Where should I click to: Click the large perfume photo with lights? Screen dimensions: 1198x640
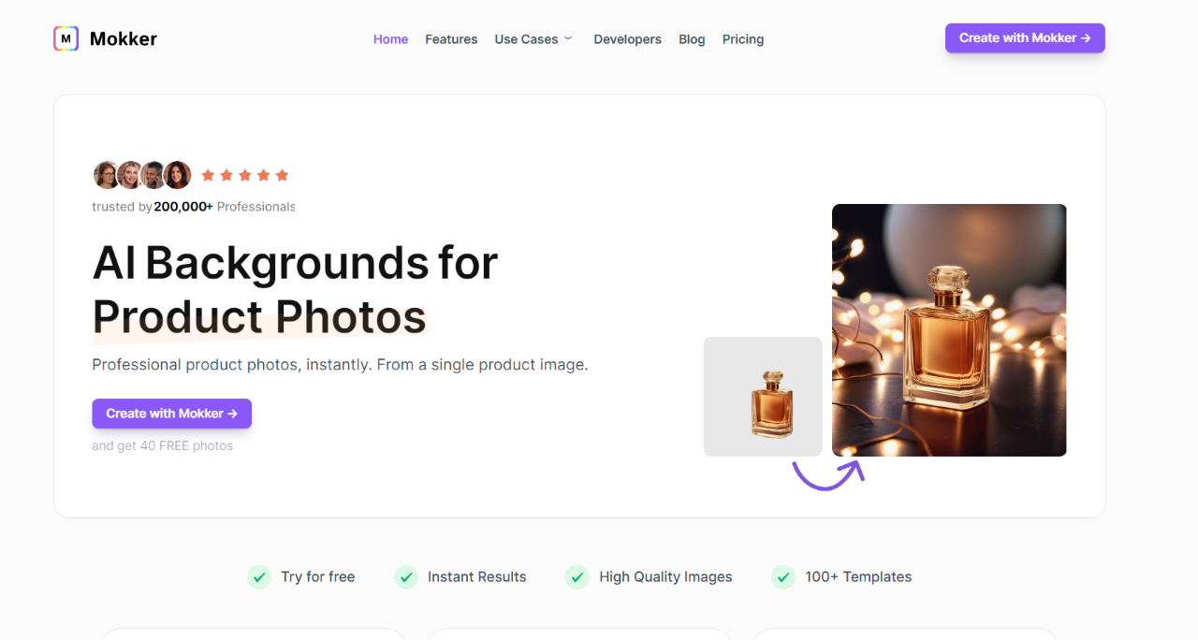(949, 330)
